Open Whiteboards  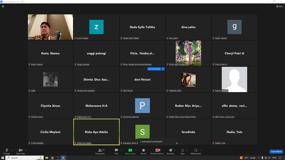click(x=196, y=151)
